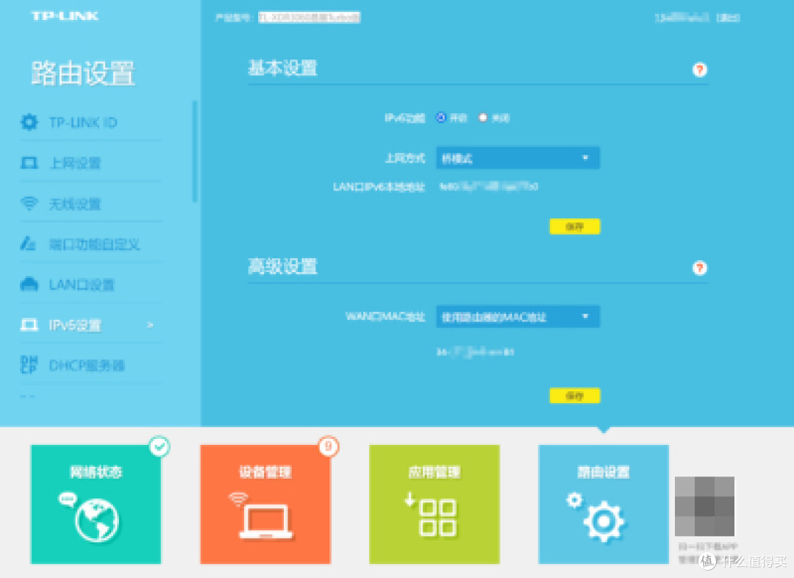
Task: Click the 高级设置 help question mark icon
Action: click(699, 269)
